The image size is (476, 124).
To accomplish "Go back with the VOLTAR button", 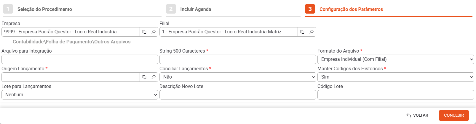I will coord(417,115).
